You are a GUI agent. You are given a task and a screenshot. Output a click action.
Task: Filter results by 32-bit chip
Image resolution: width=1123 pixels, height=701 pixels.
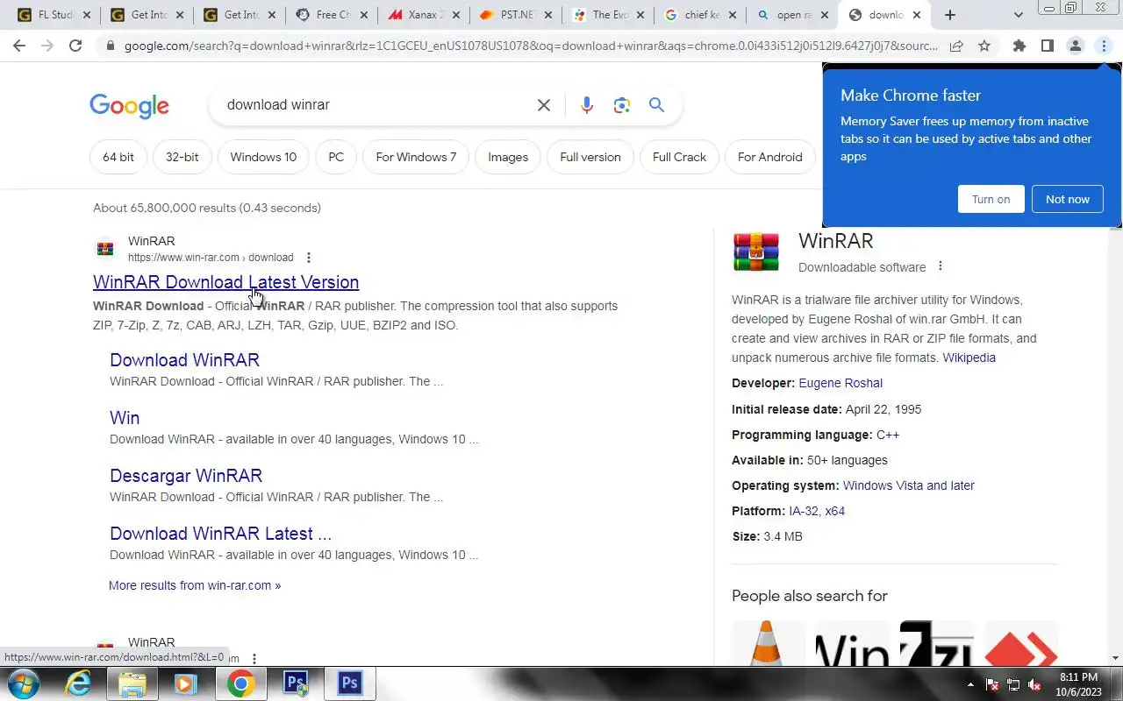coord(182,158)
